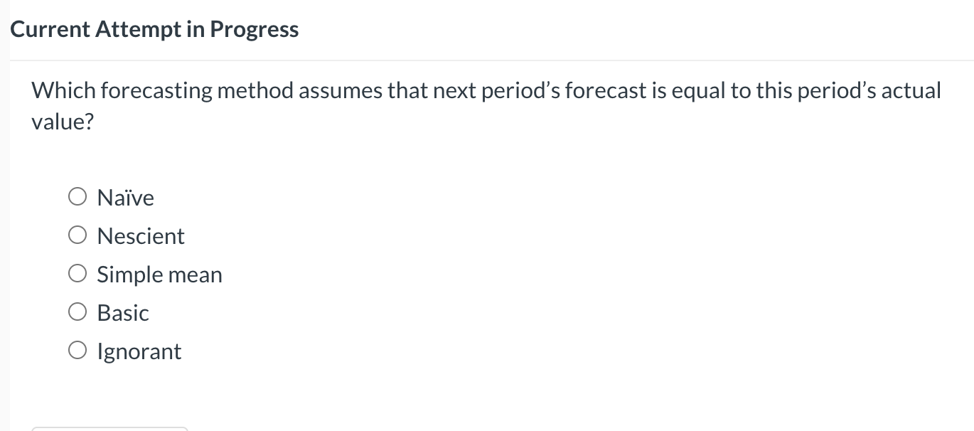
Task: Click the Simple mean radio circle
Action: [x=77, y=273]
